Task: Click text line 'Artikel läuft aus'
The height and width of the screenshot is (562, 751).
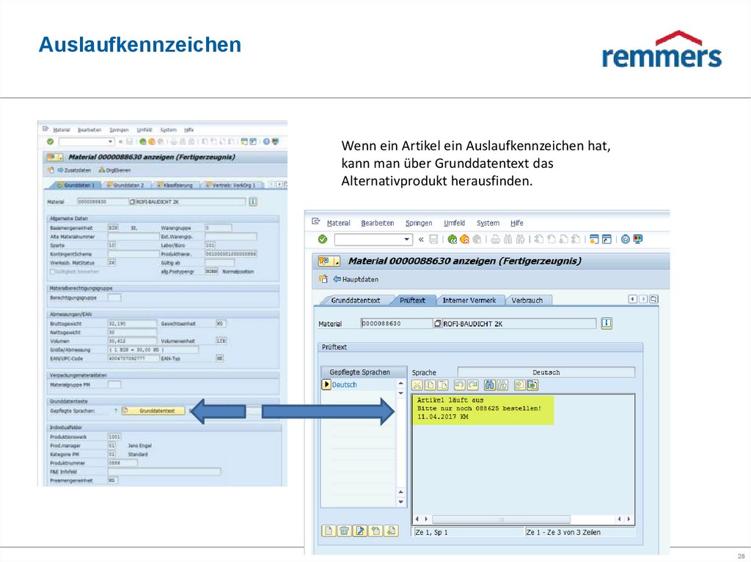Action: click(x=450, y=400)
